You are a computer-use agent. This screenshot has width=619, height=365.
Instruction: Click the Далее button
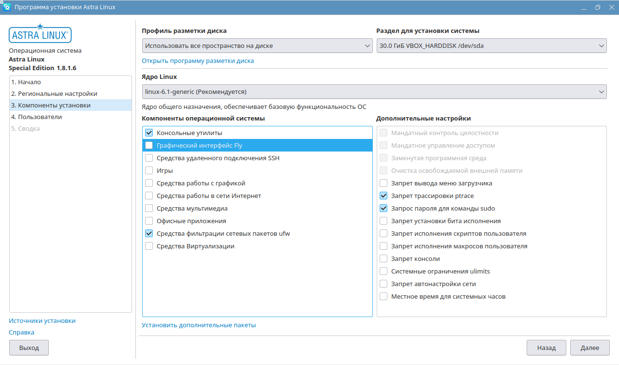(590, 348)
